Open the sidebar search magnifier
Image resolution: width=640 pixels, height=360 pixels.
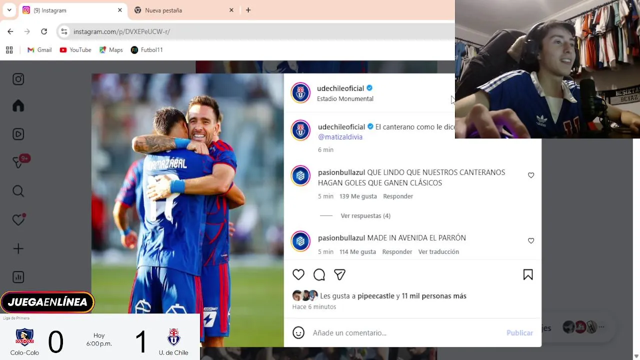coord(18,191)
